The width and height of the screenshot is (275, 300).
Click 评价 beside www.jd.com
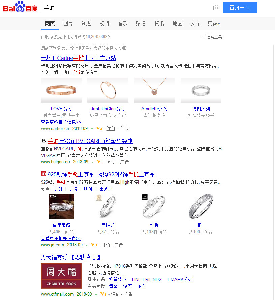106,245
